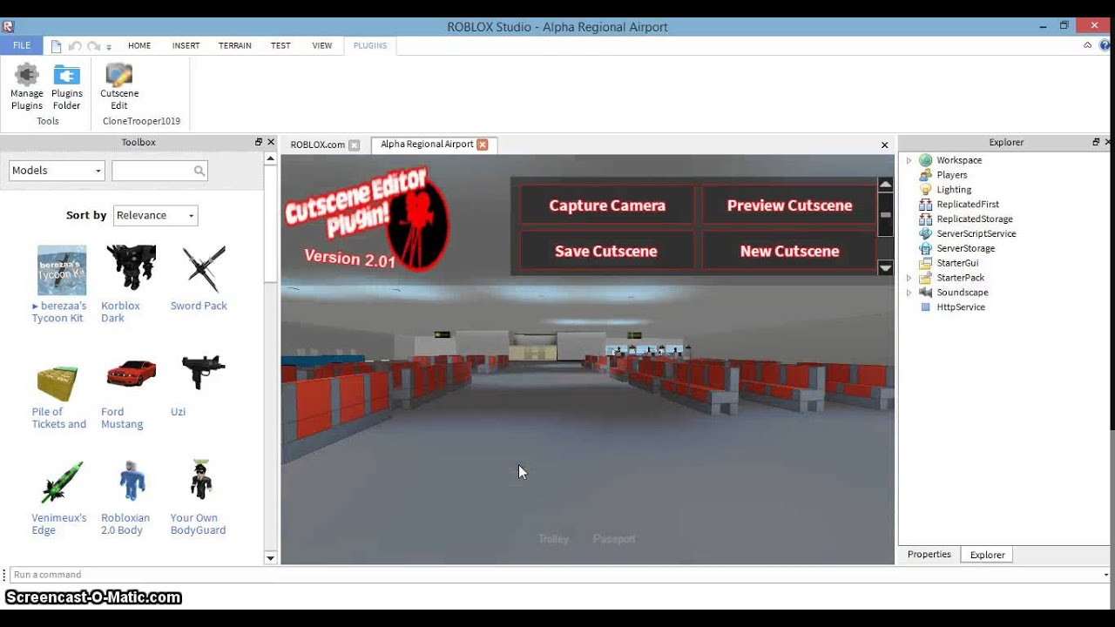The width and height of the screenshot is (1115, 627).
Task: Open the FILE menu
Action: 22,45
